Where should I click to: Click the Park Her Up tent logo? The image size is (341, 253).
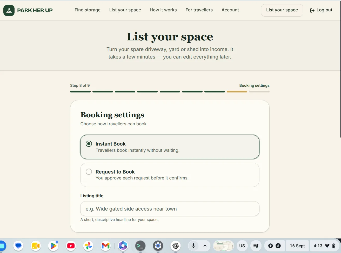tap(9, 10)
